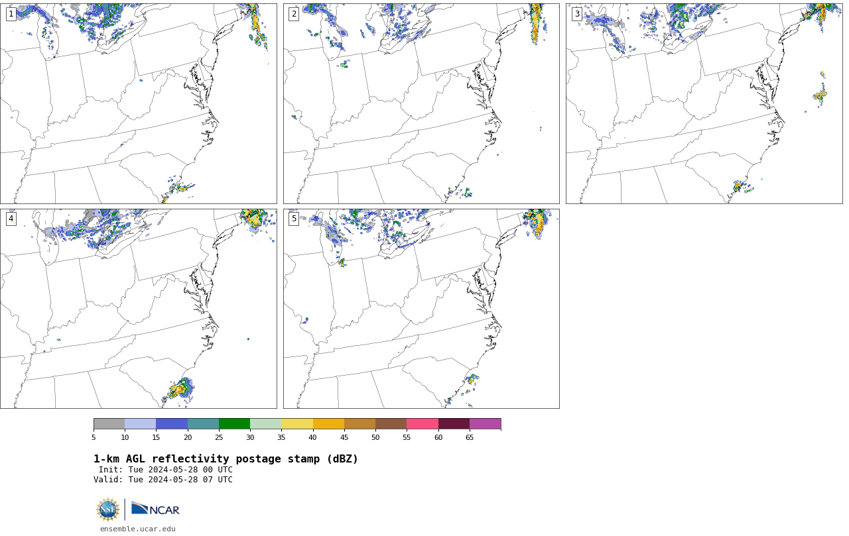Select the tan-brown 45-50 dBZ swatch
The width and height of the screenshot is (849, 536).
pyautogui.click(x=359, y=424)
